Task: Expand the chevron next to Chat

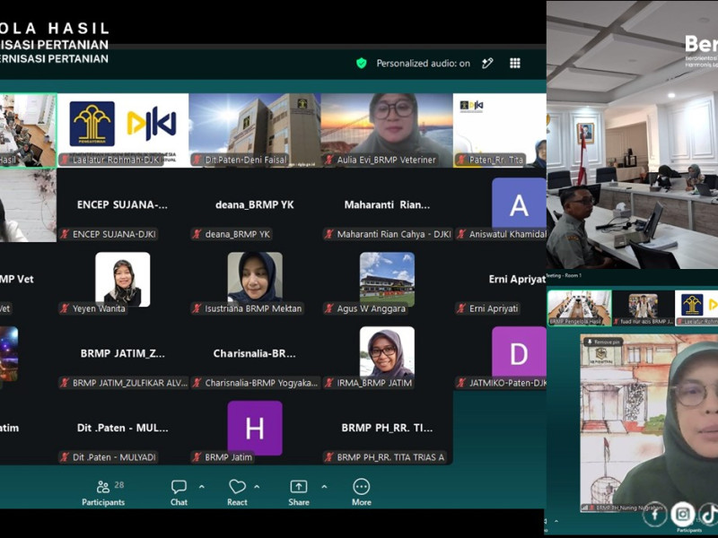Action: pos(201,487)
